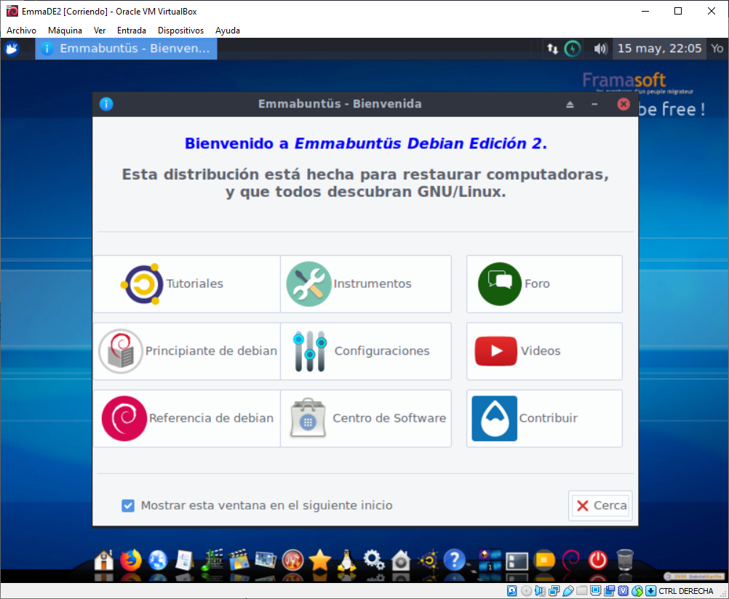Roll up window with the eject-style button
The height and width of the screenshot is (599, 729).
tap(570, 105)
